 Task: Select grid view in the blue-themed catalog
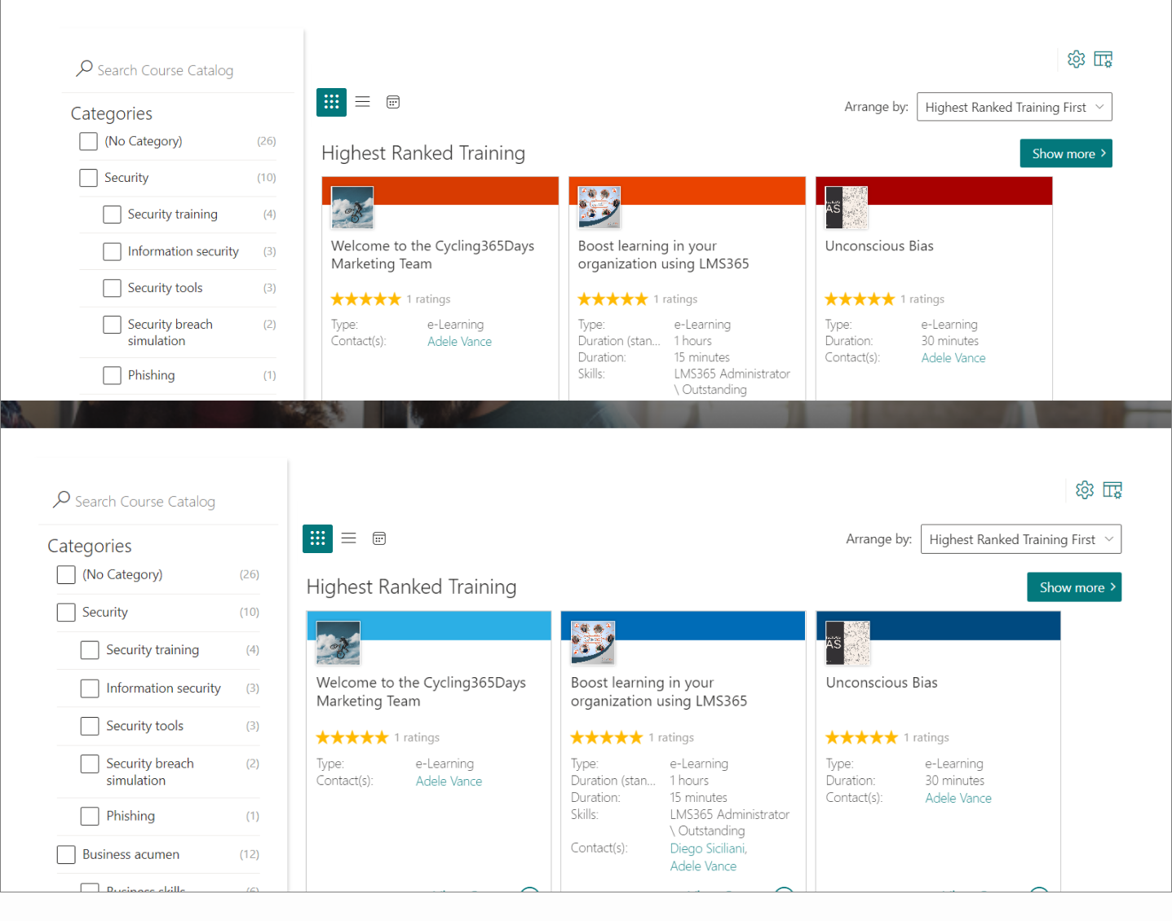tap(317, 538)
